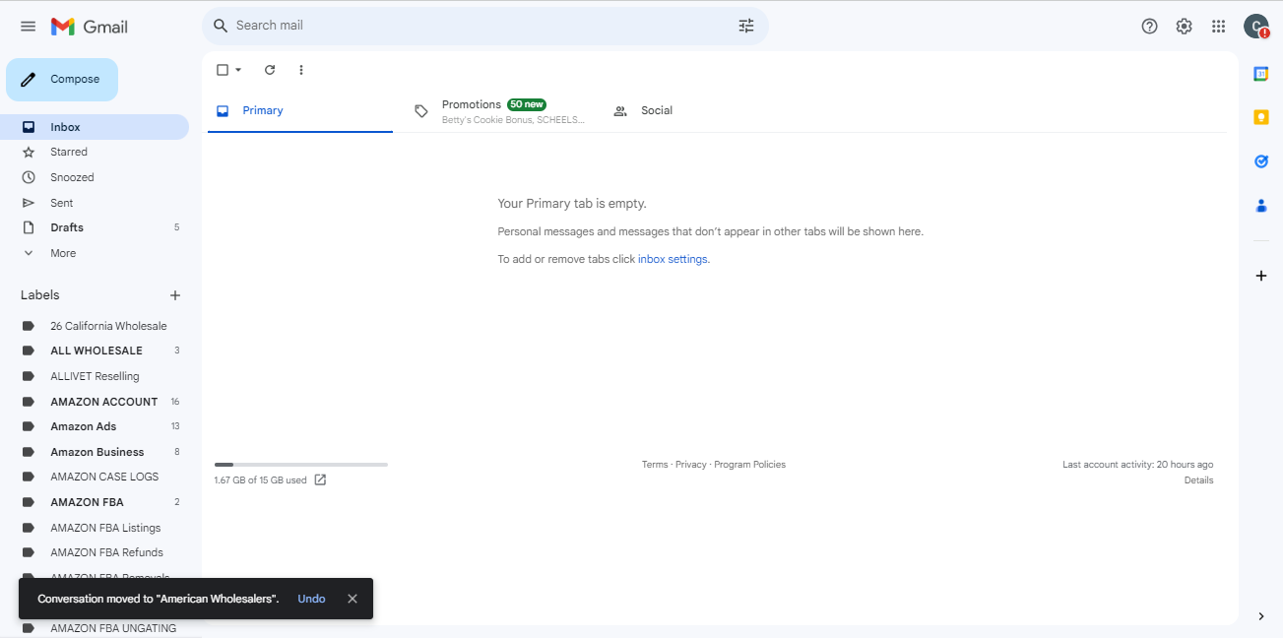The width and height of the screenshot is (1283, 638).
Task: Open the Program Policies link
Action: click(x=750, y=465)
